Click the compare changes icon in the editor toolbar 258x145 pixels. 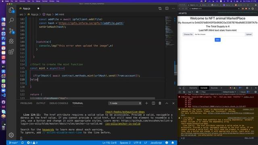coord(160,8)
